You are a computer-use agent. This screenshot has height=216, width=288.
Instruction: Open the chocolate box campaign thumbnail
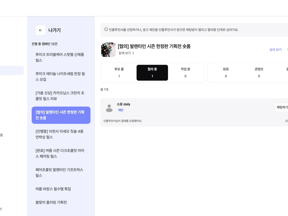point(108,50)
